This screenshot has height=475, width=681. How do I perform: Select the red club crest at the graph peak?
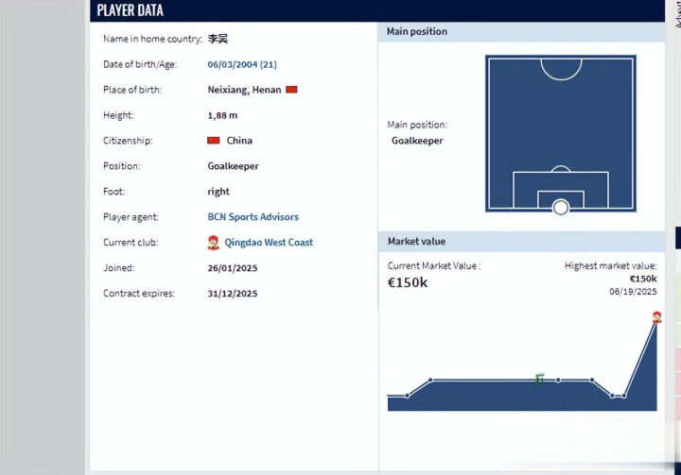(x=656, y=318)
